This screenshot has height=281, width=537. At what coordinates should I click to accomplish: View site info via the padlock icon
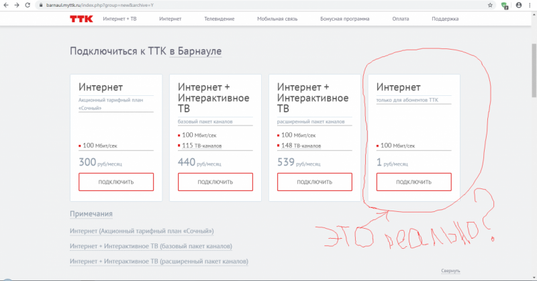(x=41, y=5)
